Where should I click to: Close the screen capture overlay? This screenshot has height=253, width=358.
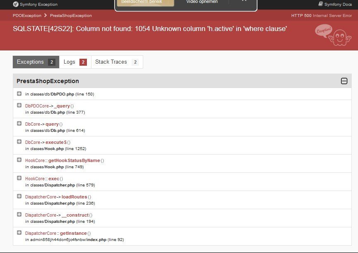[x=244, y=1]
